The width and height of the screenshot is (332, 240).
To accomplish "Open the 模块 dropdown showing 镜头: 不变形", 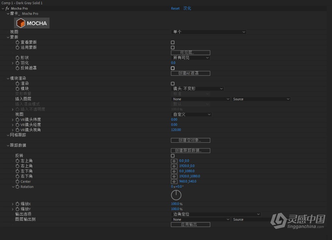I will 197,89.
